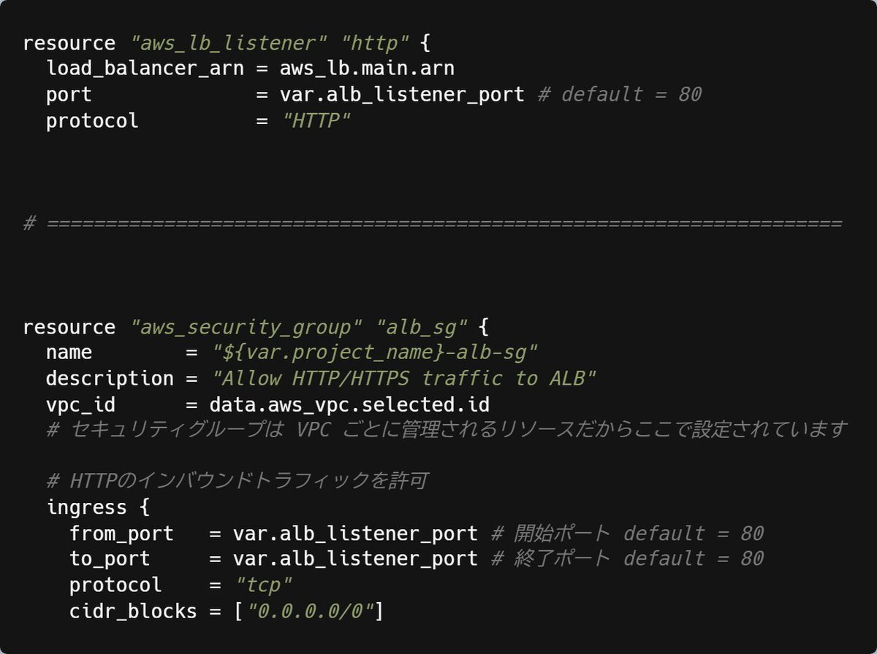Image resolution: width=877 pixels, height=654 pixels.
Task: Click aws_lb.main.arn value
Action: coord(367,69)
